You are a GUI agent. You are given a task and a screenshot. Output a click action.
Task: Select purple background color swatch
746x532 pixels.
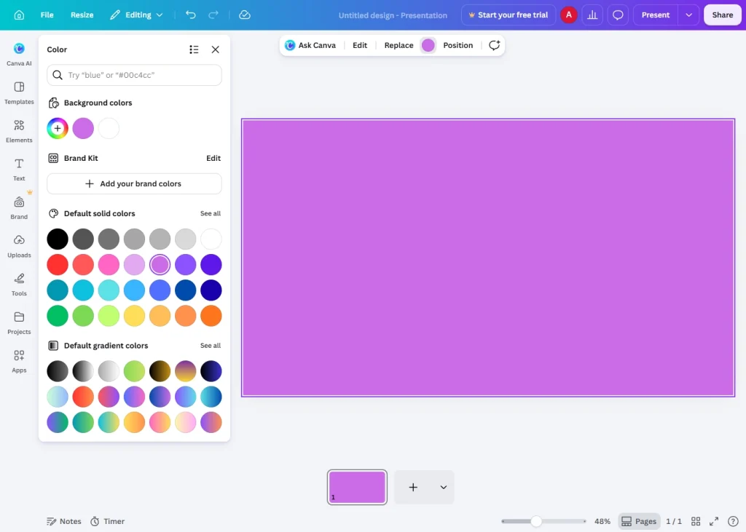pyautogui.click(x=83, y=128)
